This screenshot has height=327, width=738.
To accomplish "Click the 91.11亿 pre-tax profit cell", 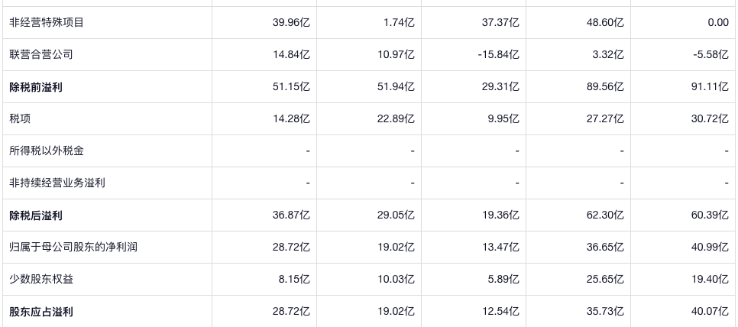I will tap(710, 87).
